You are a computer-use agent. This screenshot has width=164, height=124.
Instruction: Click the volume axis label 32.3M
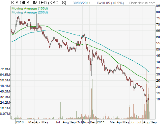pos(5,97)
